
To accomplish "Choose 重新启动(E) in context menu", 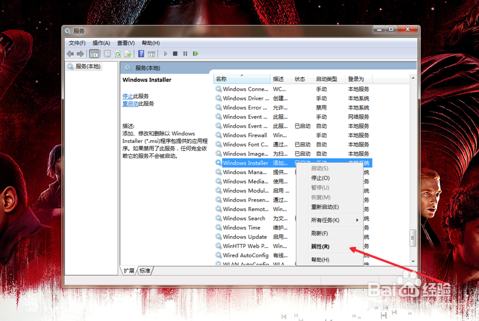I will (330, 207).
